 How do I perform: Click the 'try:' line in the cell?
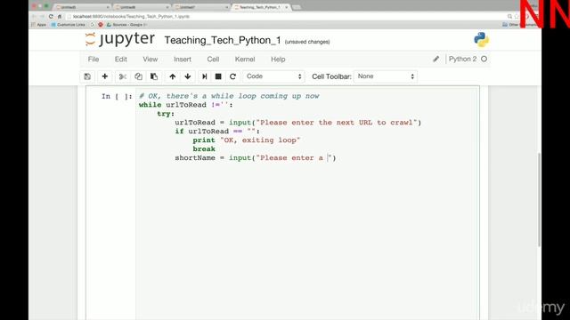(x=166, y=114)
